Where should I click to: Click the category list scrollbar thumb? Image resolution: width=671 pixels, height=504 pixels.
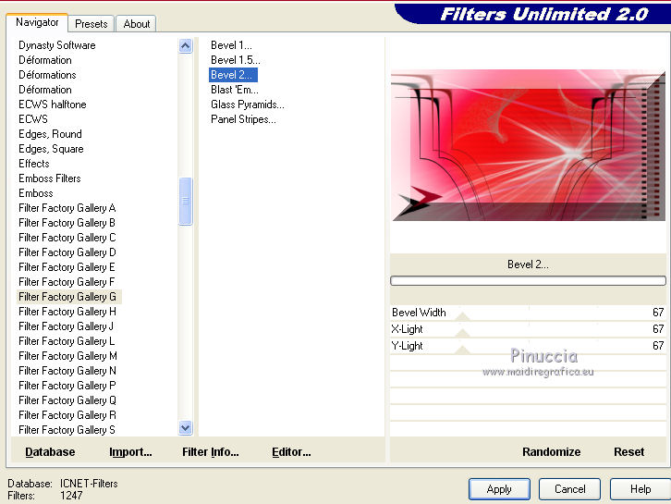pyautogui.click(x=185, y=201)
